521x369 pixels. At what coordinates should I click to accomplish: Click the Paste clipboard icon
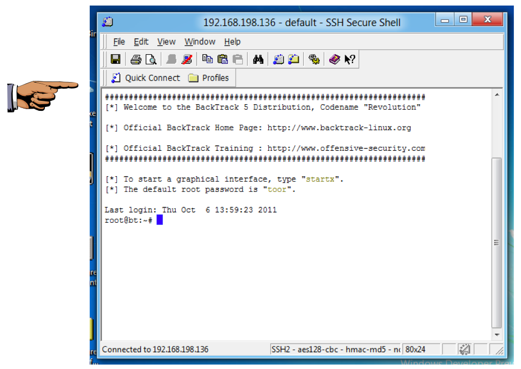tap(222, 59)
